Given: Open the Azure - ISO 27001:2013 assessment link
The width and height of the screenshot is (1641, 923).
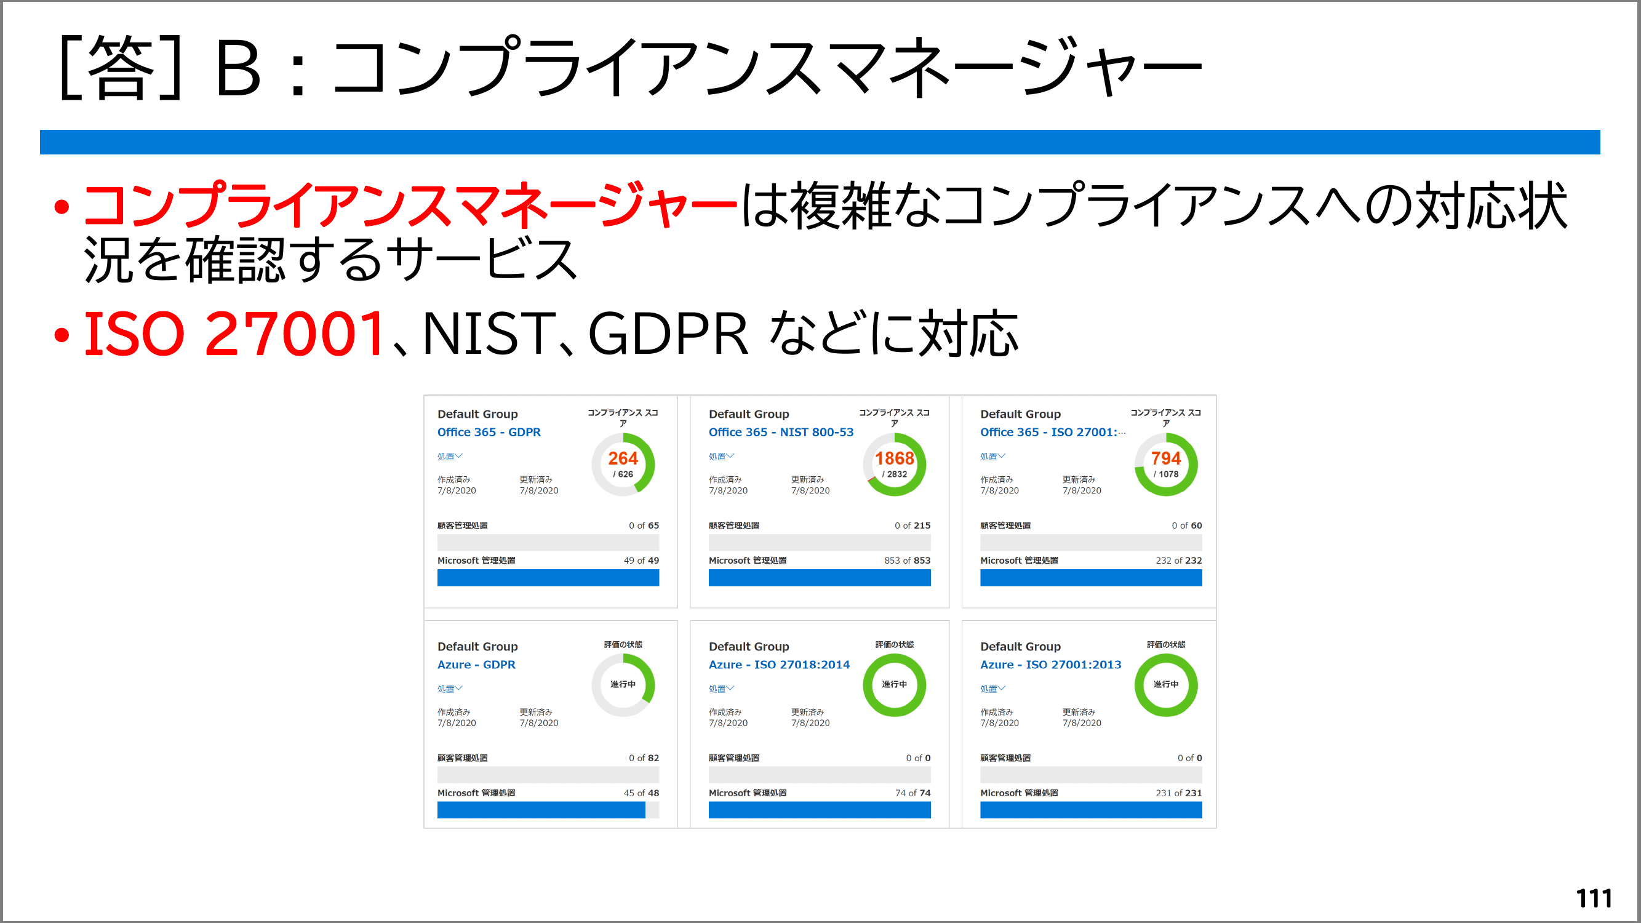Looking at the screenshot, I should pyautogui.click(x=1050, y=665).
